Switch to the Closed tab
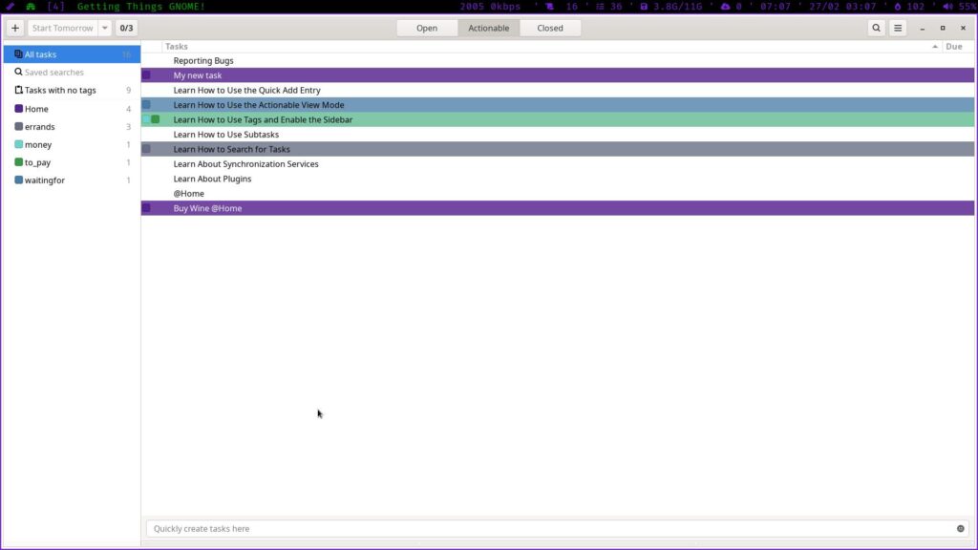Viewport: 978px width, 550px height. click(x=549, y=28)
